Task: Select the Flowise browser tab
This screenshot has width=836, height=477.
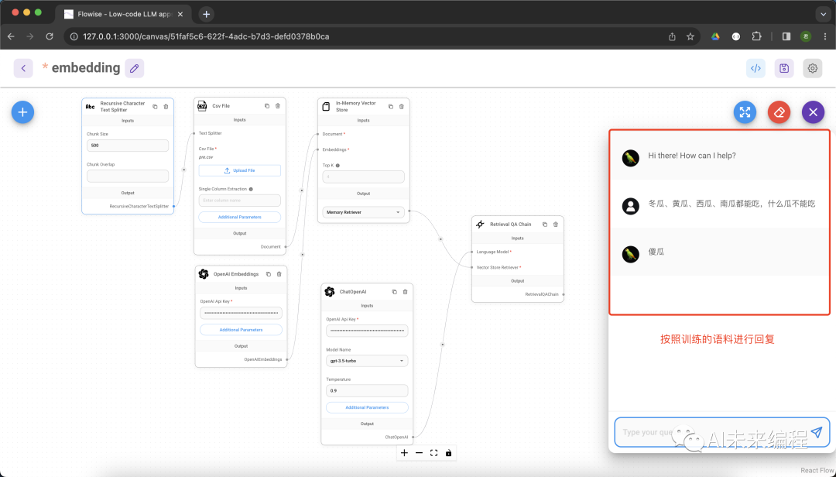Action: [124, 15]
